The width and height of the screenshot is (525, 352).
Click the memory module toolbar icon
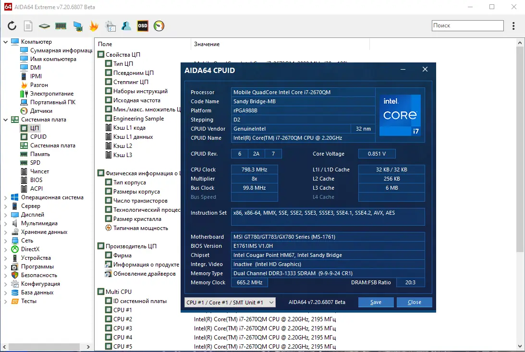(61, 26)
